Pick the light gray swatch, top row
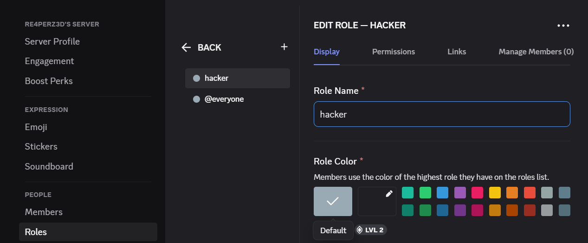Image resolution: width=588 pixels, height=243 pixels. [547, 192]
